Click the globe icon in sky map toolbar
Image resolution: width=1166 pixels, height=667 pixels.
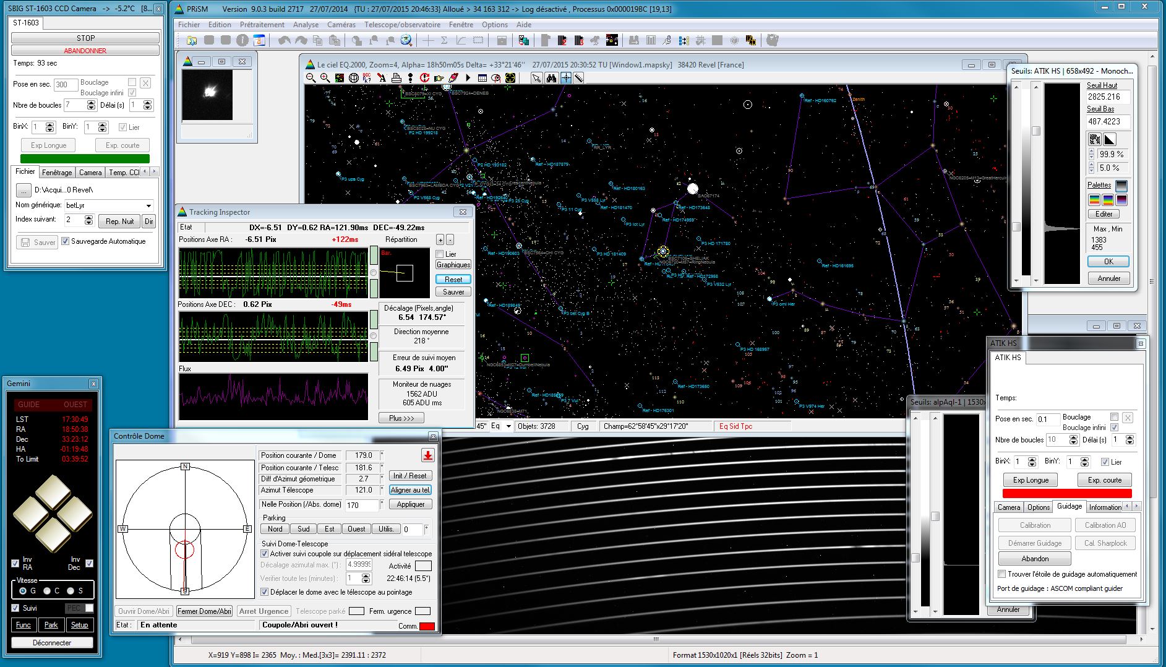click(x=354, y=78)
